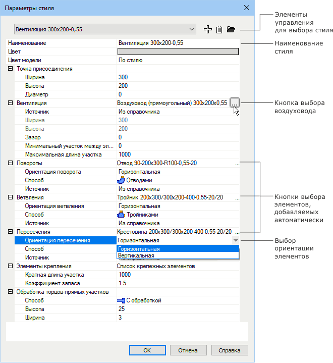Click ellipsis button in Ветвления row

[237, 197]
